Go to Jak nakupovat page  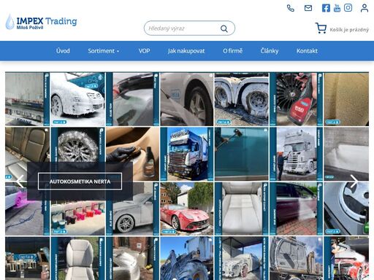[186, 51]
